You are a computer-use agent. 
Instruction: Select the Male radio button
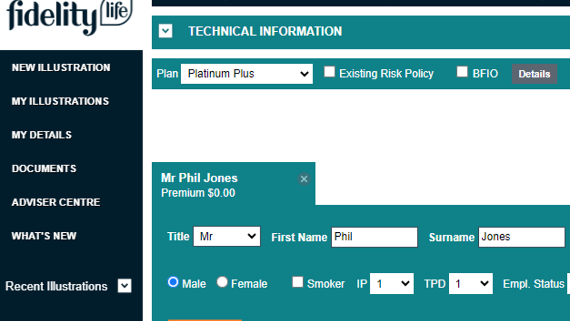173,282
